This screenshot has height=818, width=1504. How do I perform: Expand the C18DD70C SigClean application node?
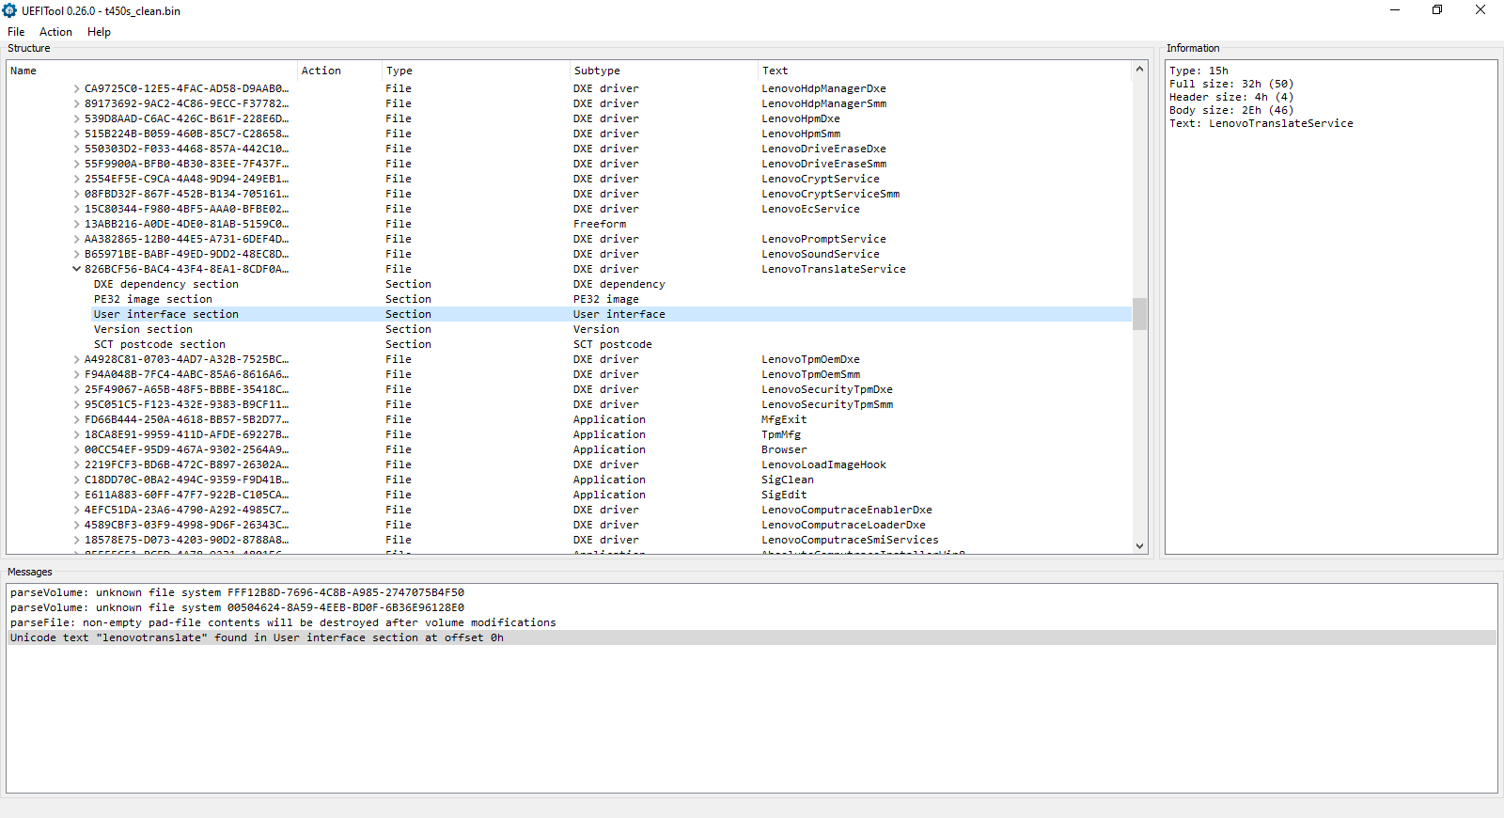(77, 480)
